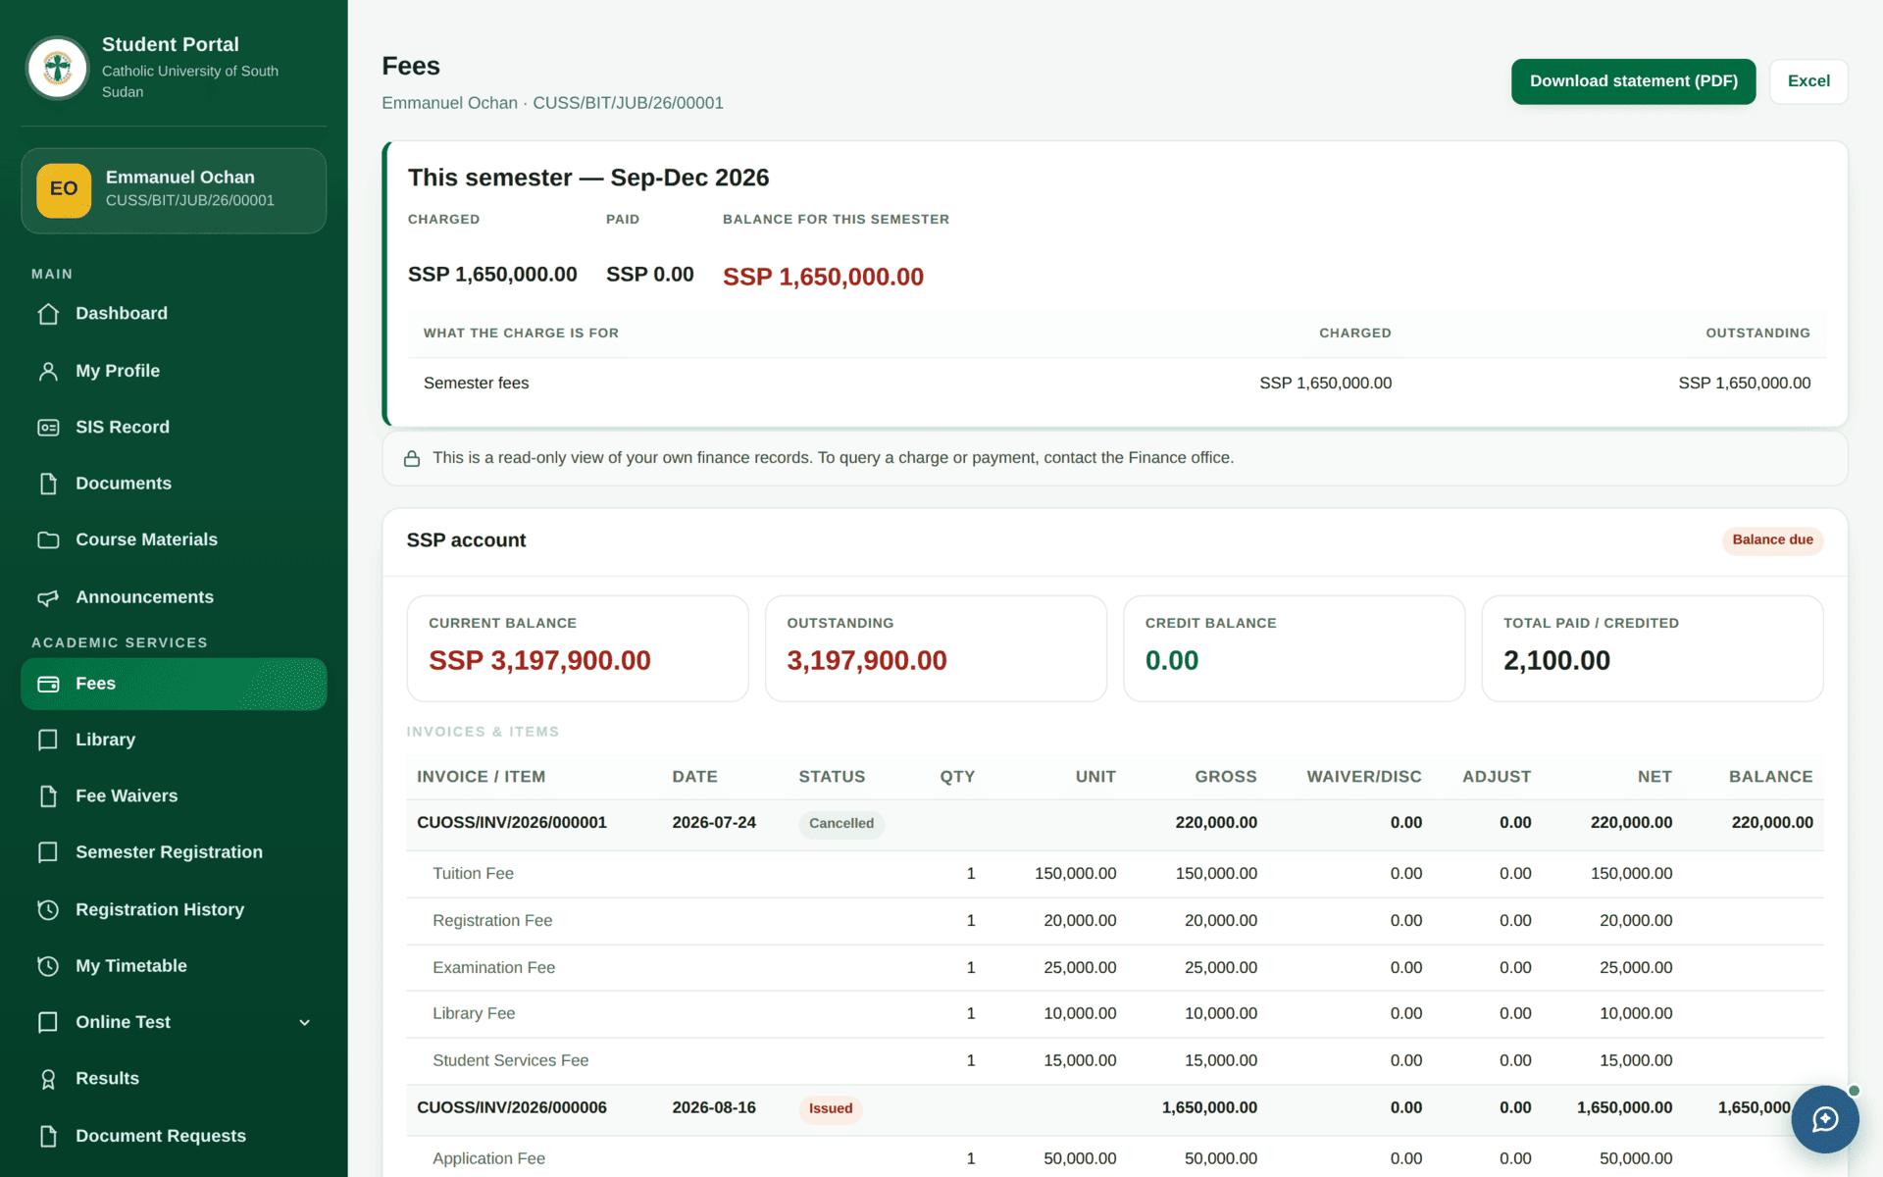Click the date 2026-08-16
The image size is (1883, 1177).
[x=714, y=1107]
